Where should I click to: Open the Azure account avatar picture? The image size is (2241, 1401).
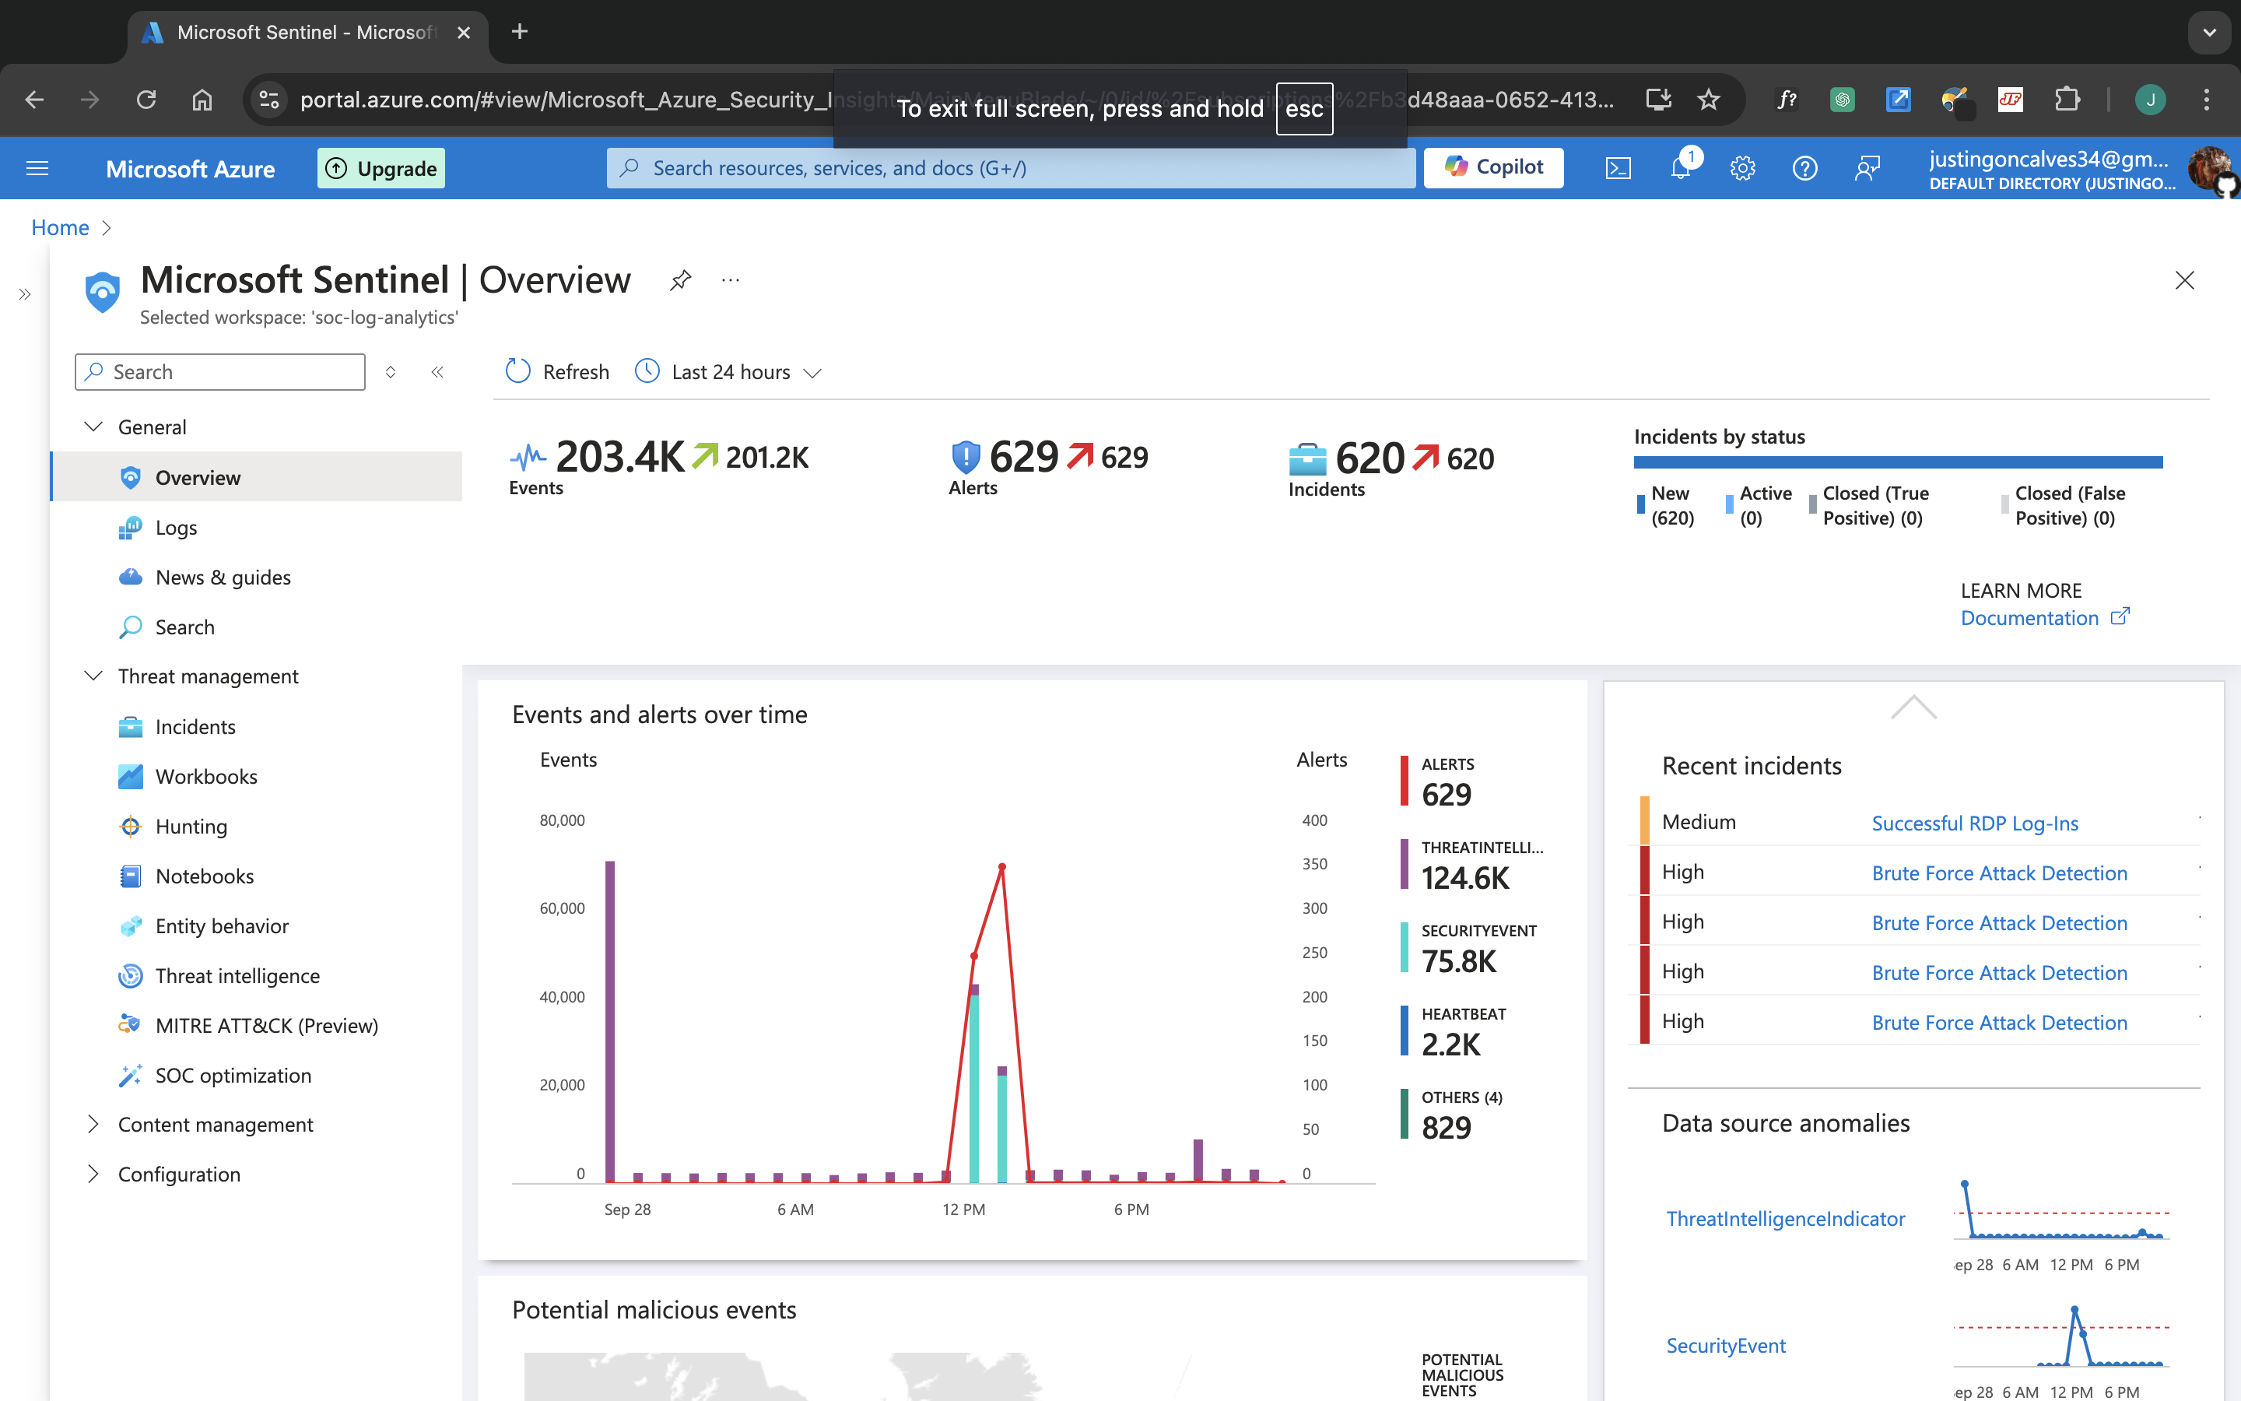click(2211, 169)
